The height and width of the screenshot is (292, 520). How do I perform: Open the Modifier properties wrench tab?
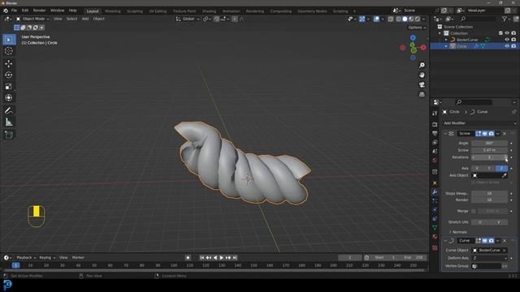(435, 192)
